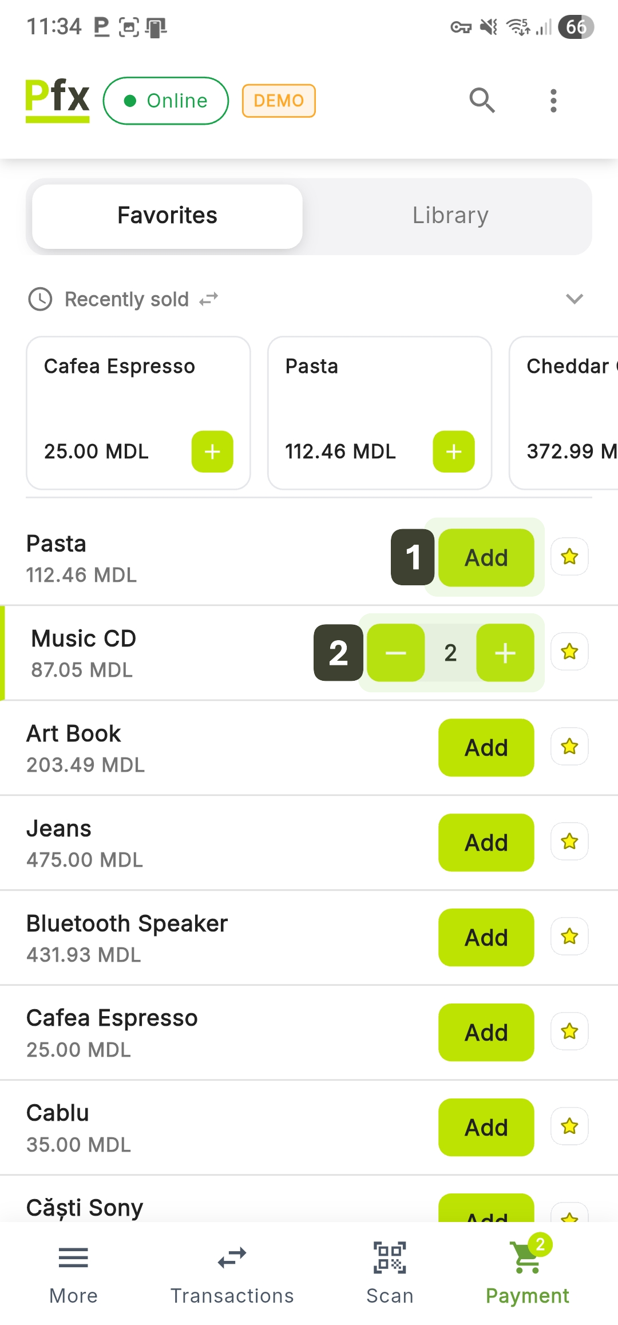618x1325 pixels.
Task: Toggle favorite star for Bluetooth Speaker
Action: (569, 937)
